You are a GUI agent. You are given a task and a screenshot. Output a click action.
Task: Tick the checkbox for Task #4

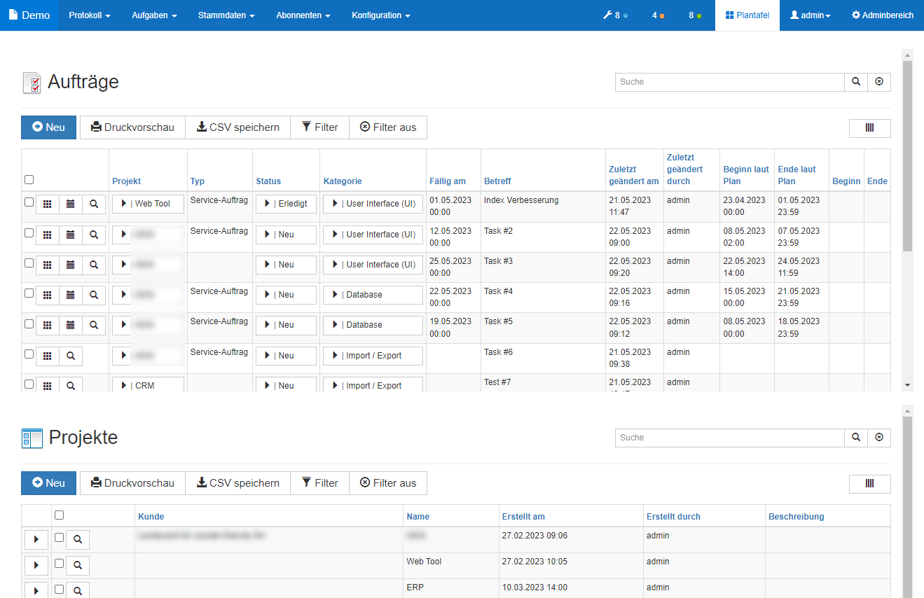[x=29, y=293]
